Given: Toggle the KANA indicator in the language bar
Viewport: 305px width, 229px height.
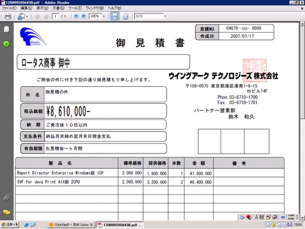Looking at the screenshot, I should [291, 218].
